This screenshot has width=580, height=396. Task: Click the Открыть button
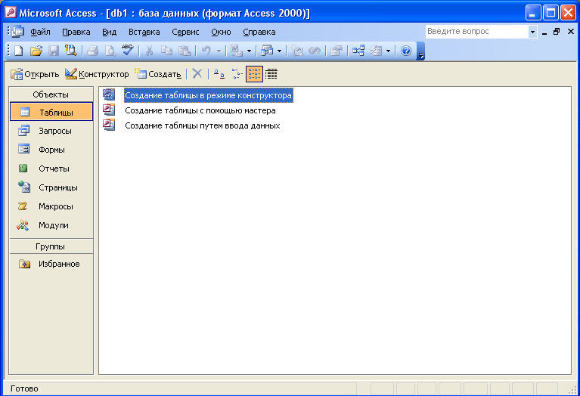pyautogui.click(x=34, y=74)
